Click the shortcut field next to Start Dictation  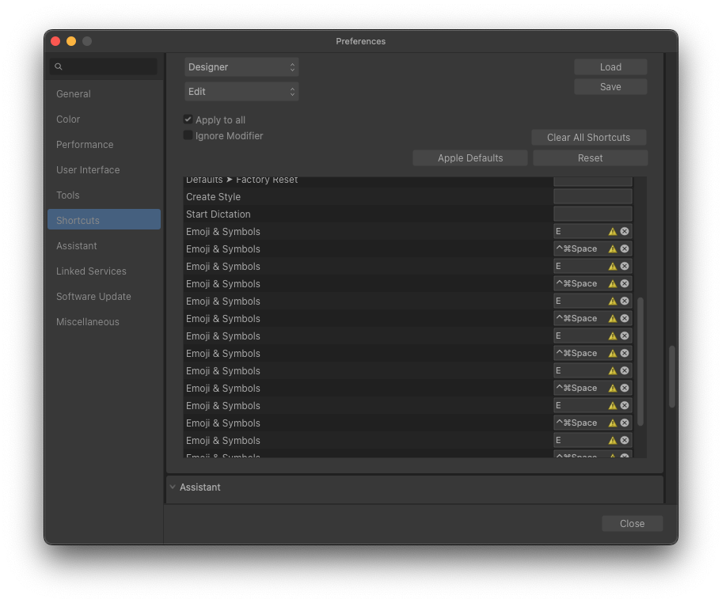(592, 214)
